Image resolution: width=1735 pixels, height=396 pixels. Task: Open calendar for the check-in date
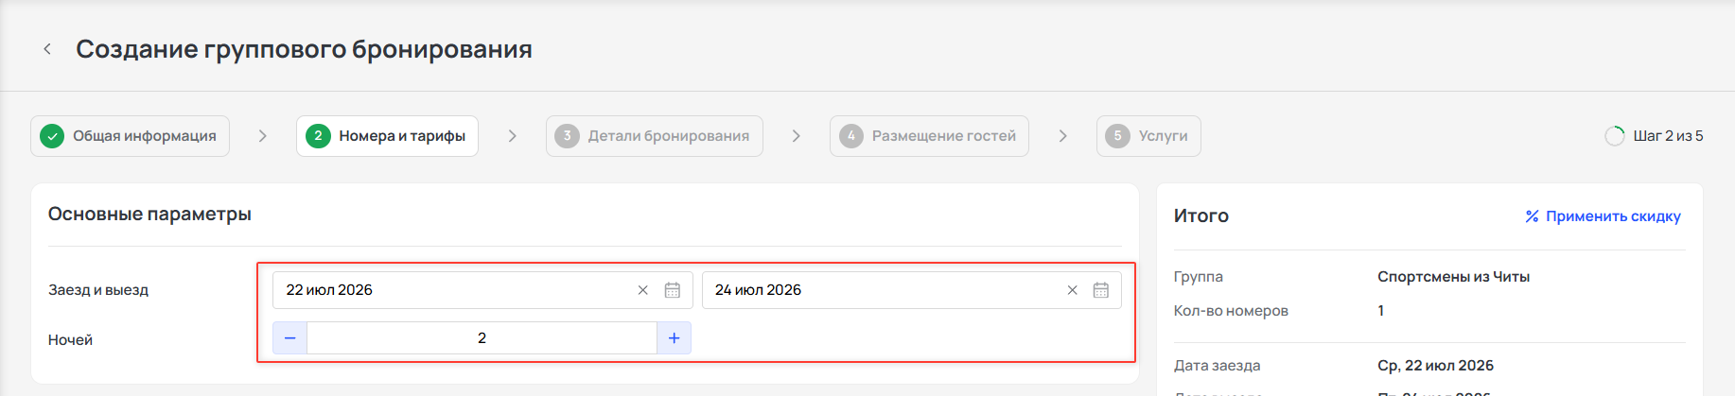673,290
